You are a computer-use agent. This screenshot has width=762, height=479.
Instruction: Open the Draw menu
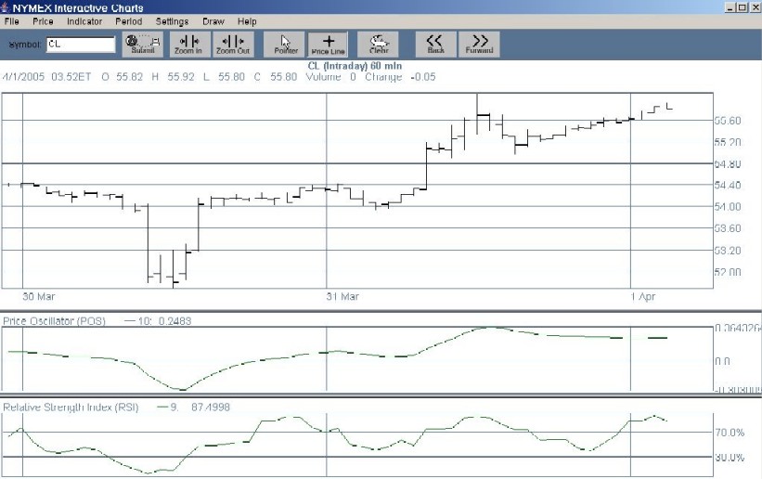pos(213,21)
